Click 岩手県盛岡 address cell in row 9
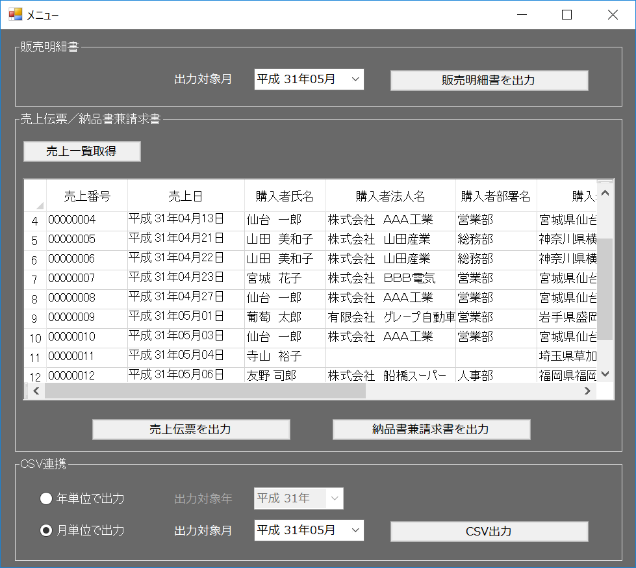 [566, 318]
